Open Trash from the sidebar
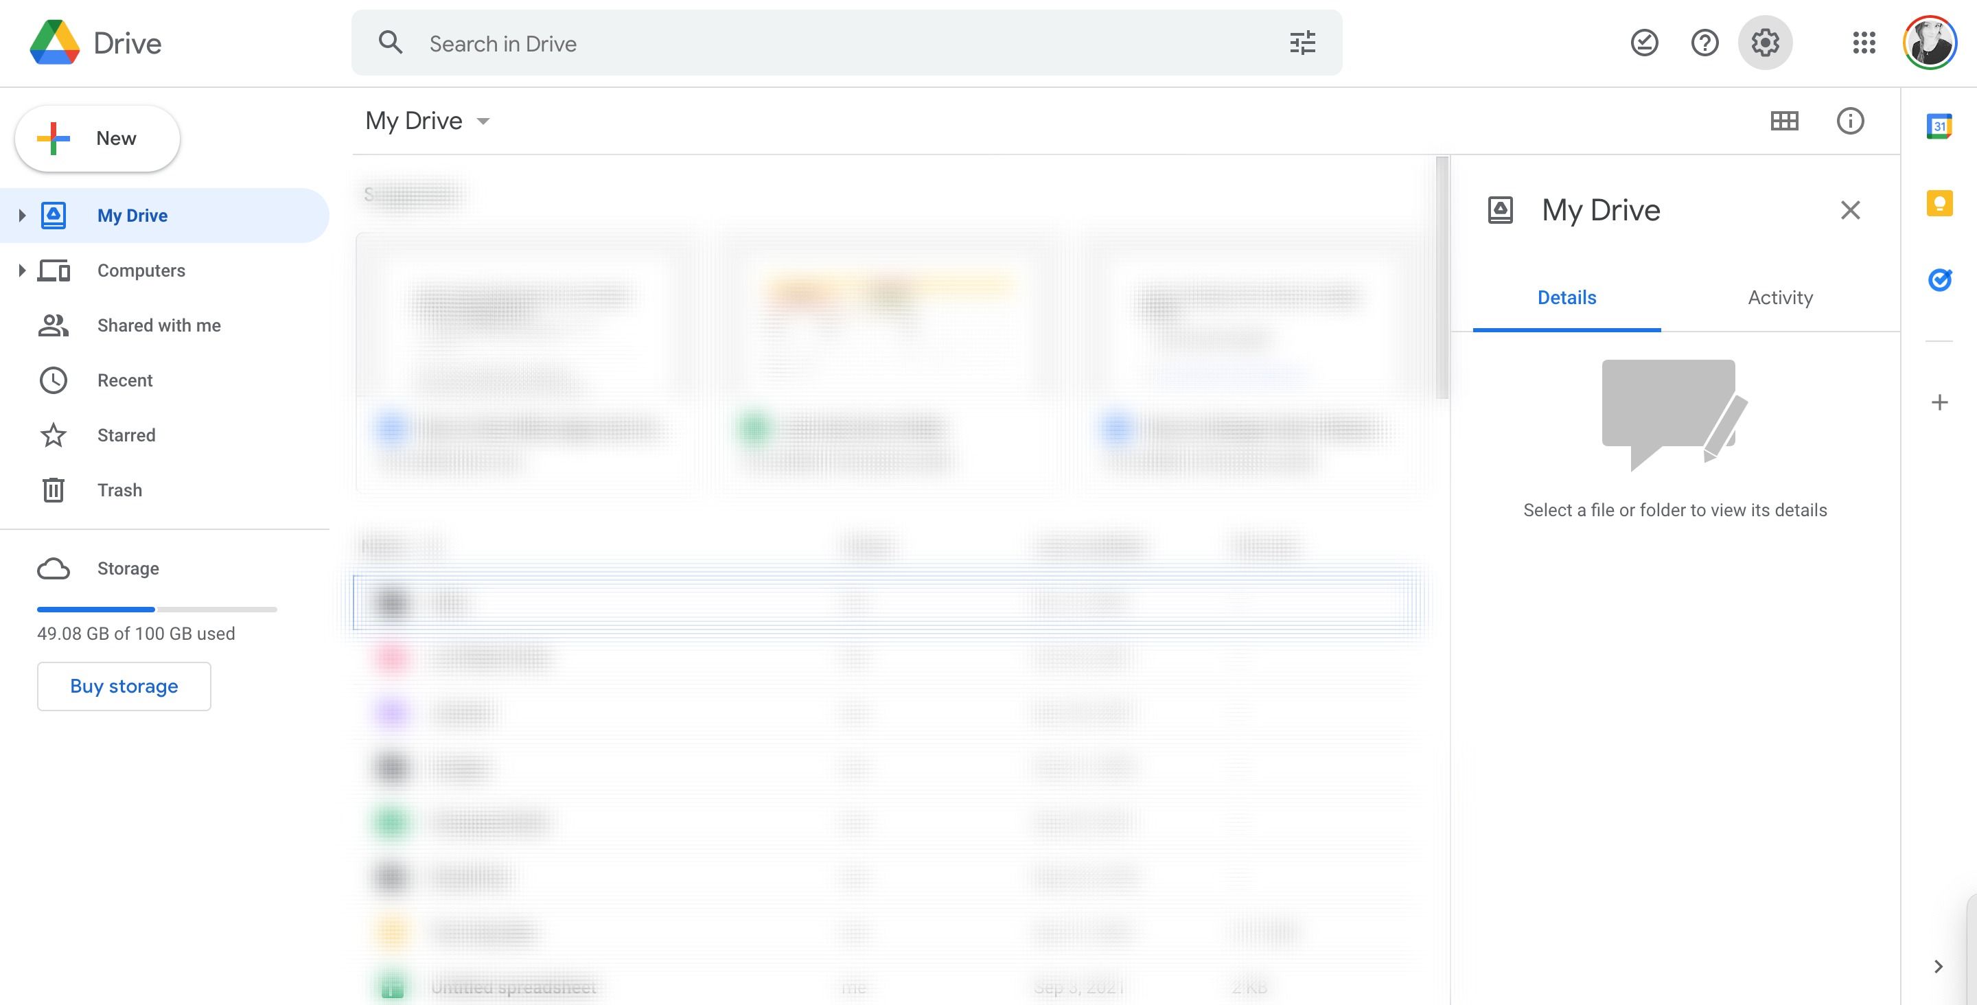 click(x=119, y=490)
